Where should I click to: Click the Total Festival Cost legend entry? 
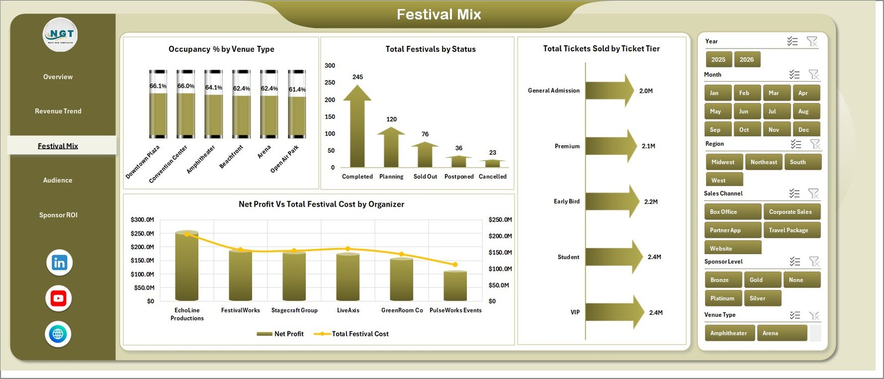click(x=351, y=334)
